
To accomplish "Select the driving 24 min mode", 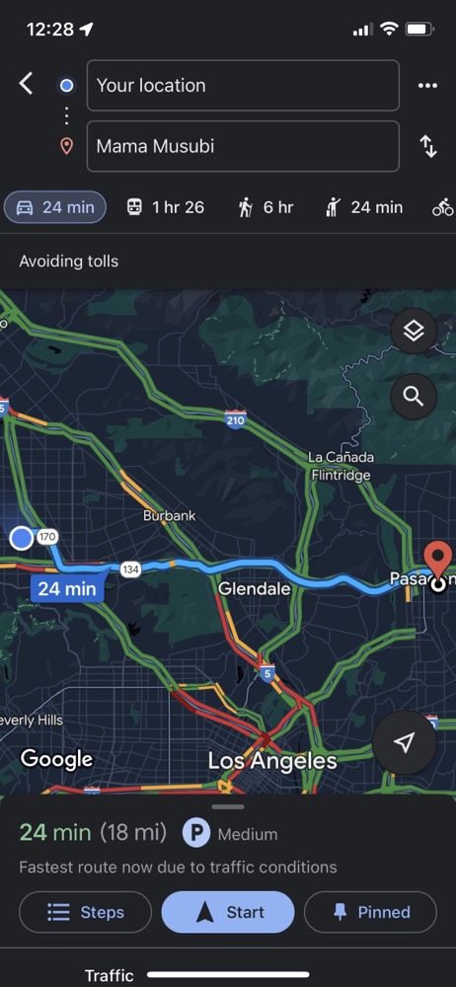I will coord(55,207).
